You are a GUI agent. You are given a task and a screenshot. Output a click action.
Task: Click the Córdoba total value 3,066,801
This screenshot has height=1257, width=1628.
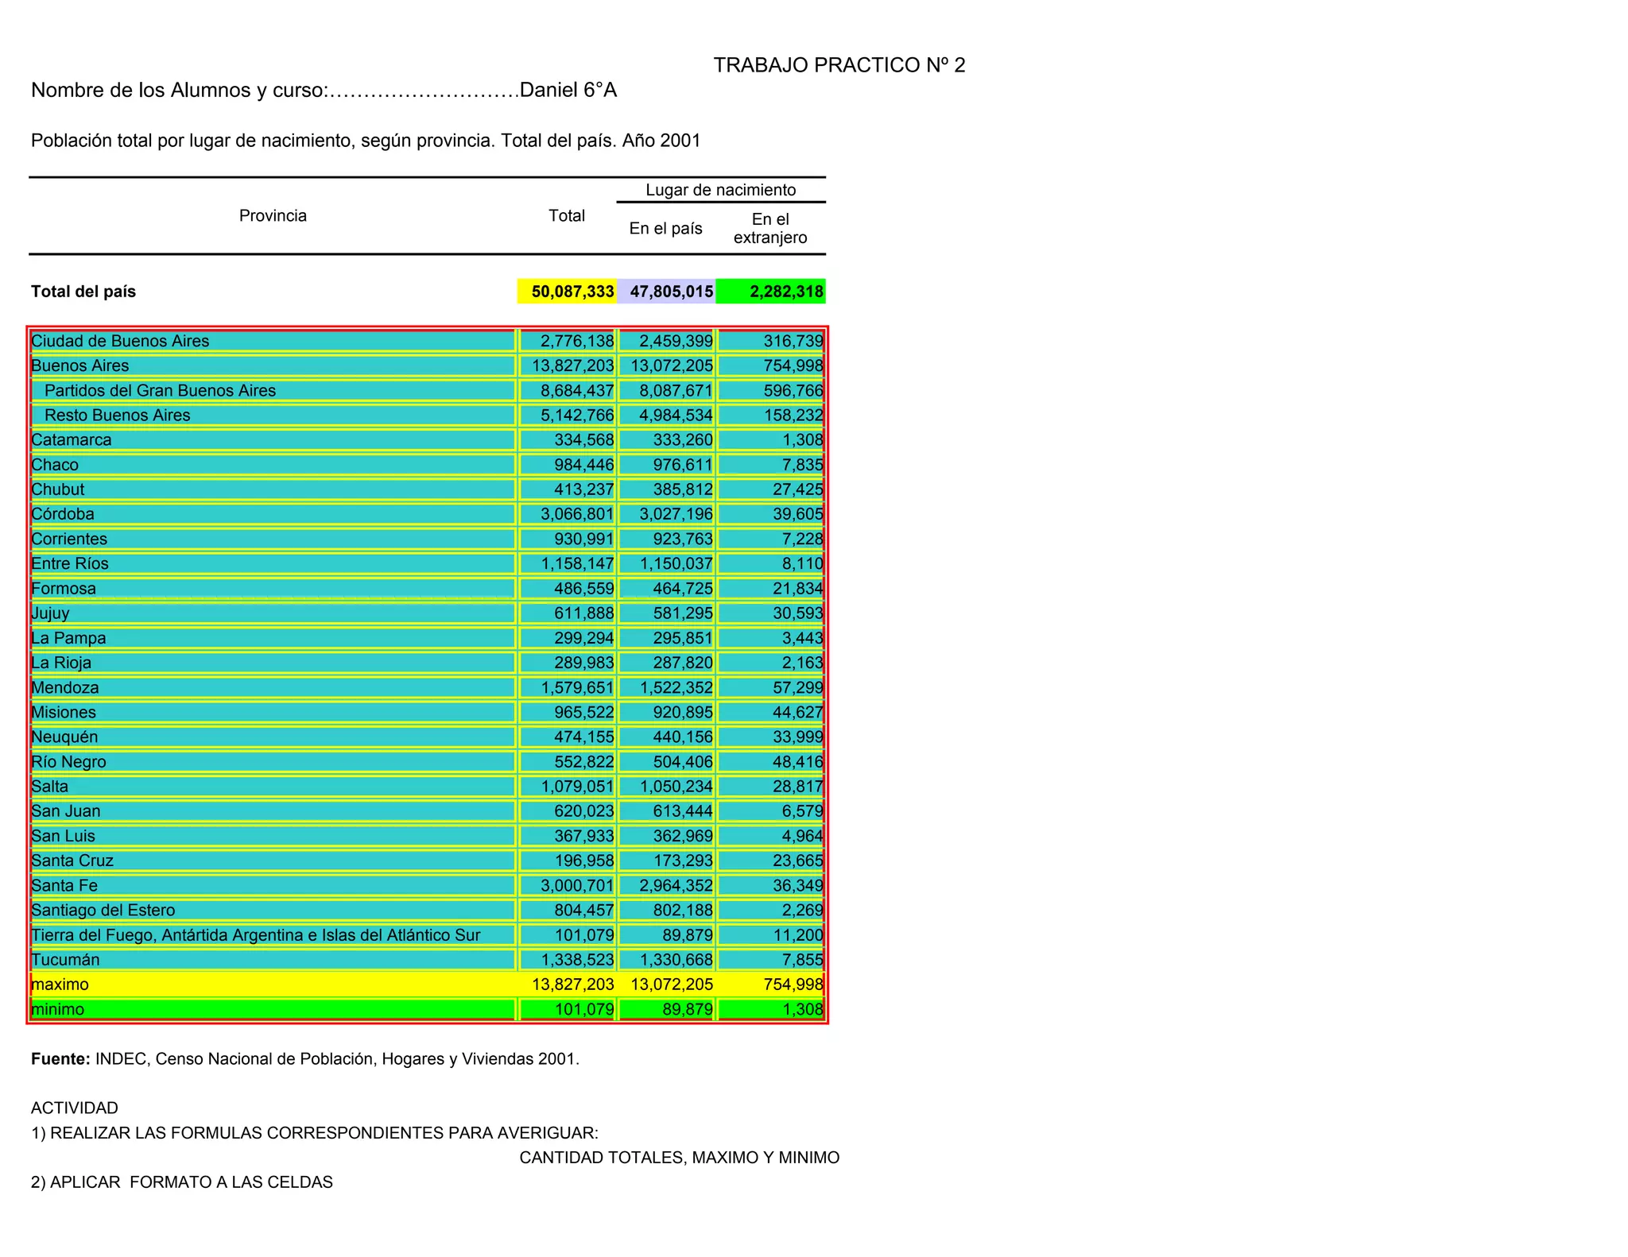577,514
